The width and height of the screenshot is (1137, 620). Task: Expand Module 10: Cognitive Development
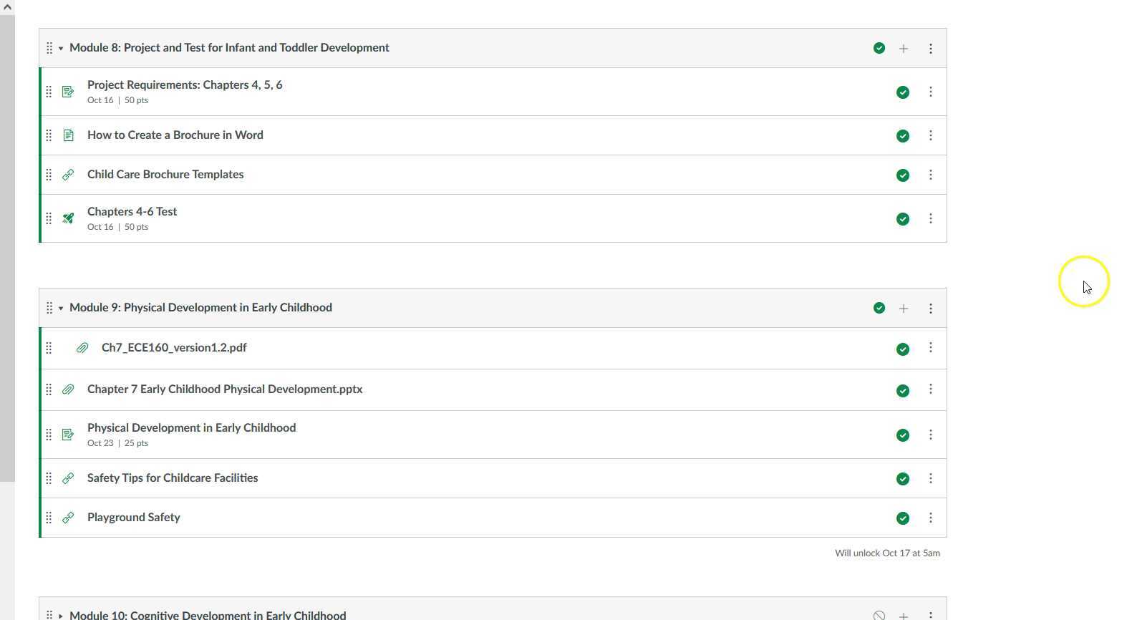click(x=61, y=616)
